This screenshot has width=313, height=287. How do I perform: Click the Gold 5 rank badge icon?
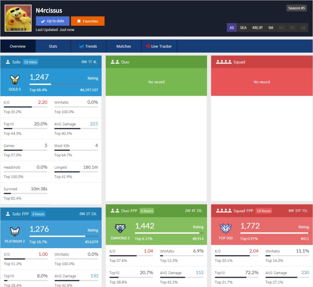click(x=15, y=80)
